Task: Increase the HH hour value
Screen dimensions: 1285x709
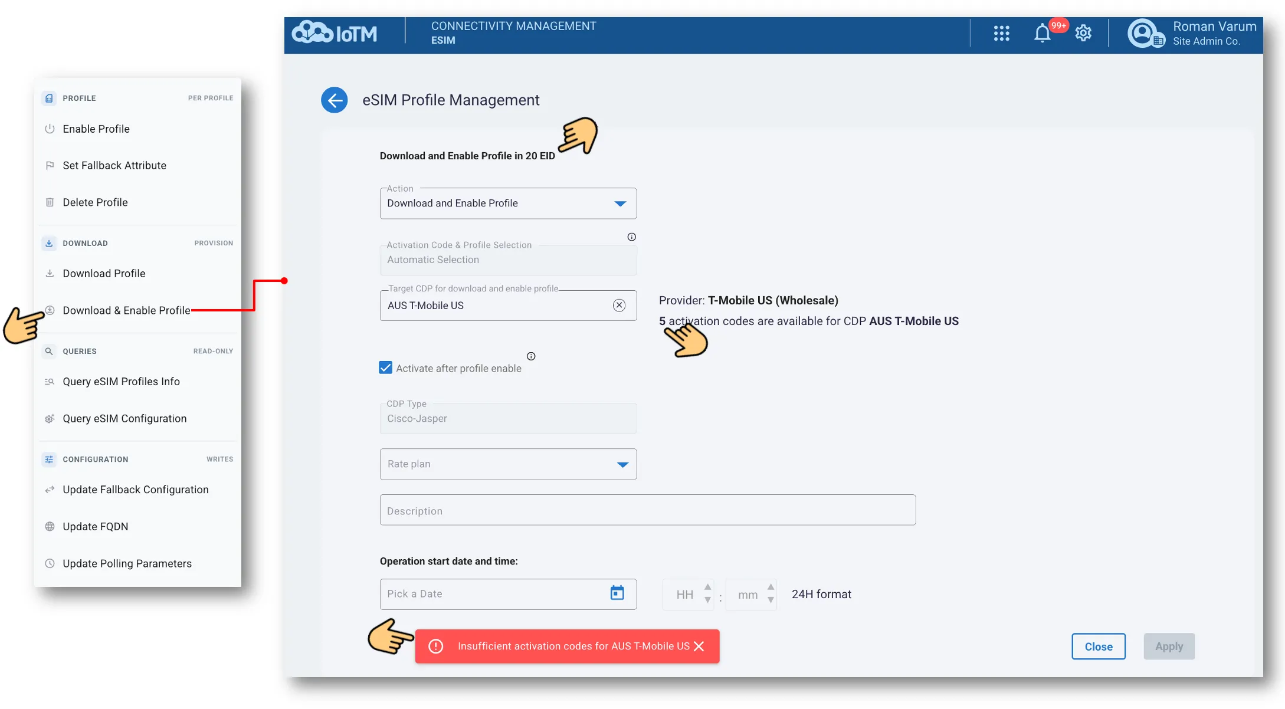Action: pos(707,587)
